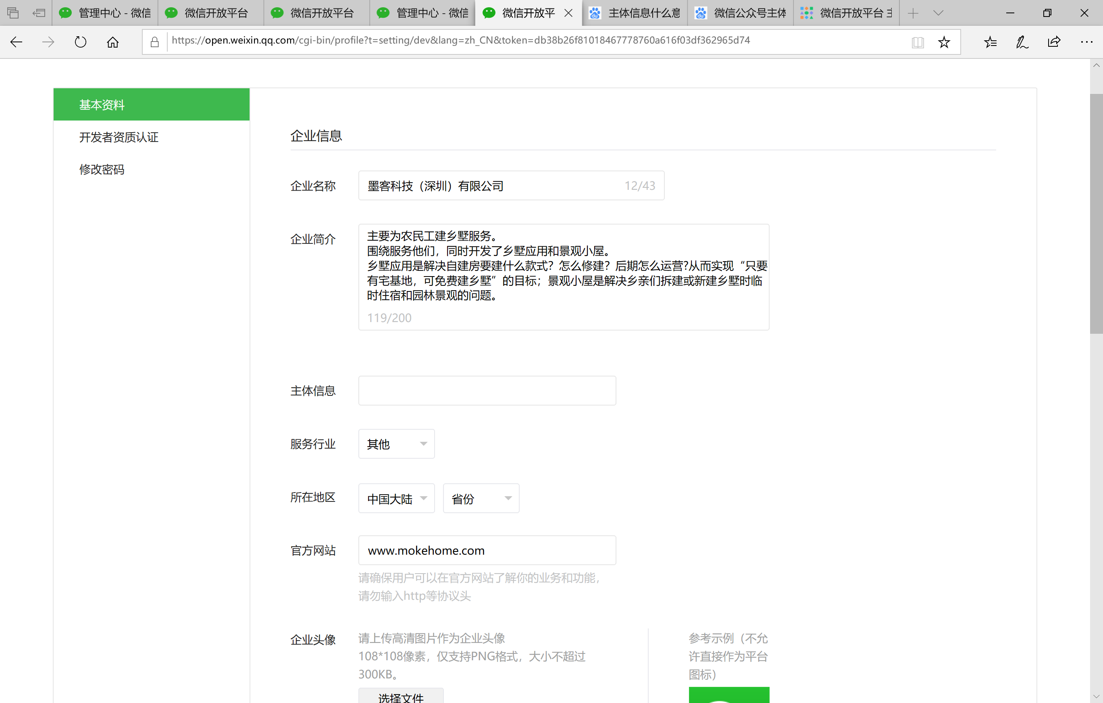This screenshot has height=703, width=1103.
Task: Click the empty 主体信息 input field
Action: pos(487,391)
